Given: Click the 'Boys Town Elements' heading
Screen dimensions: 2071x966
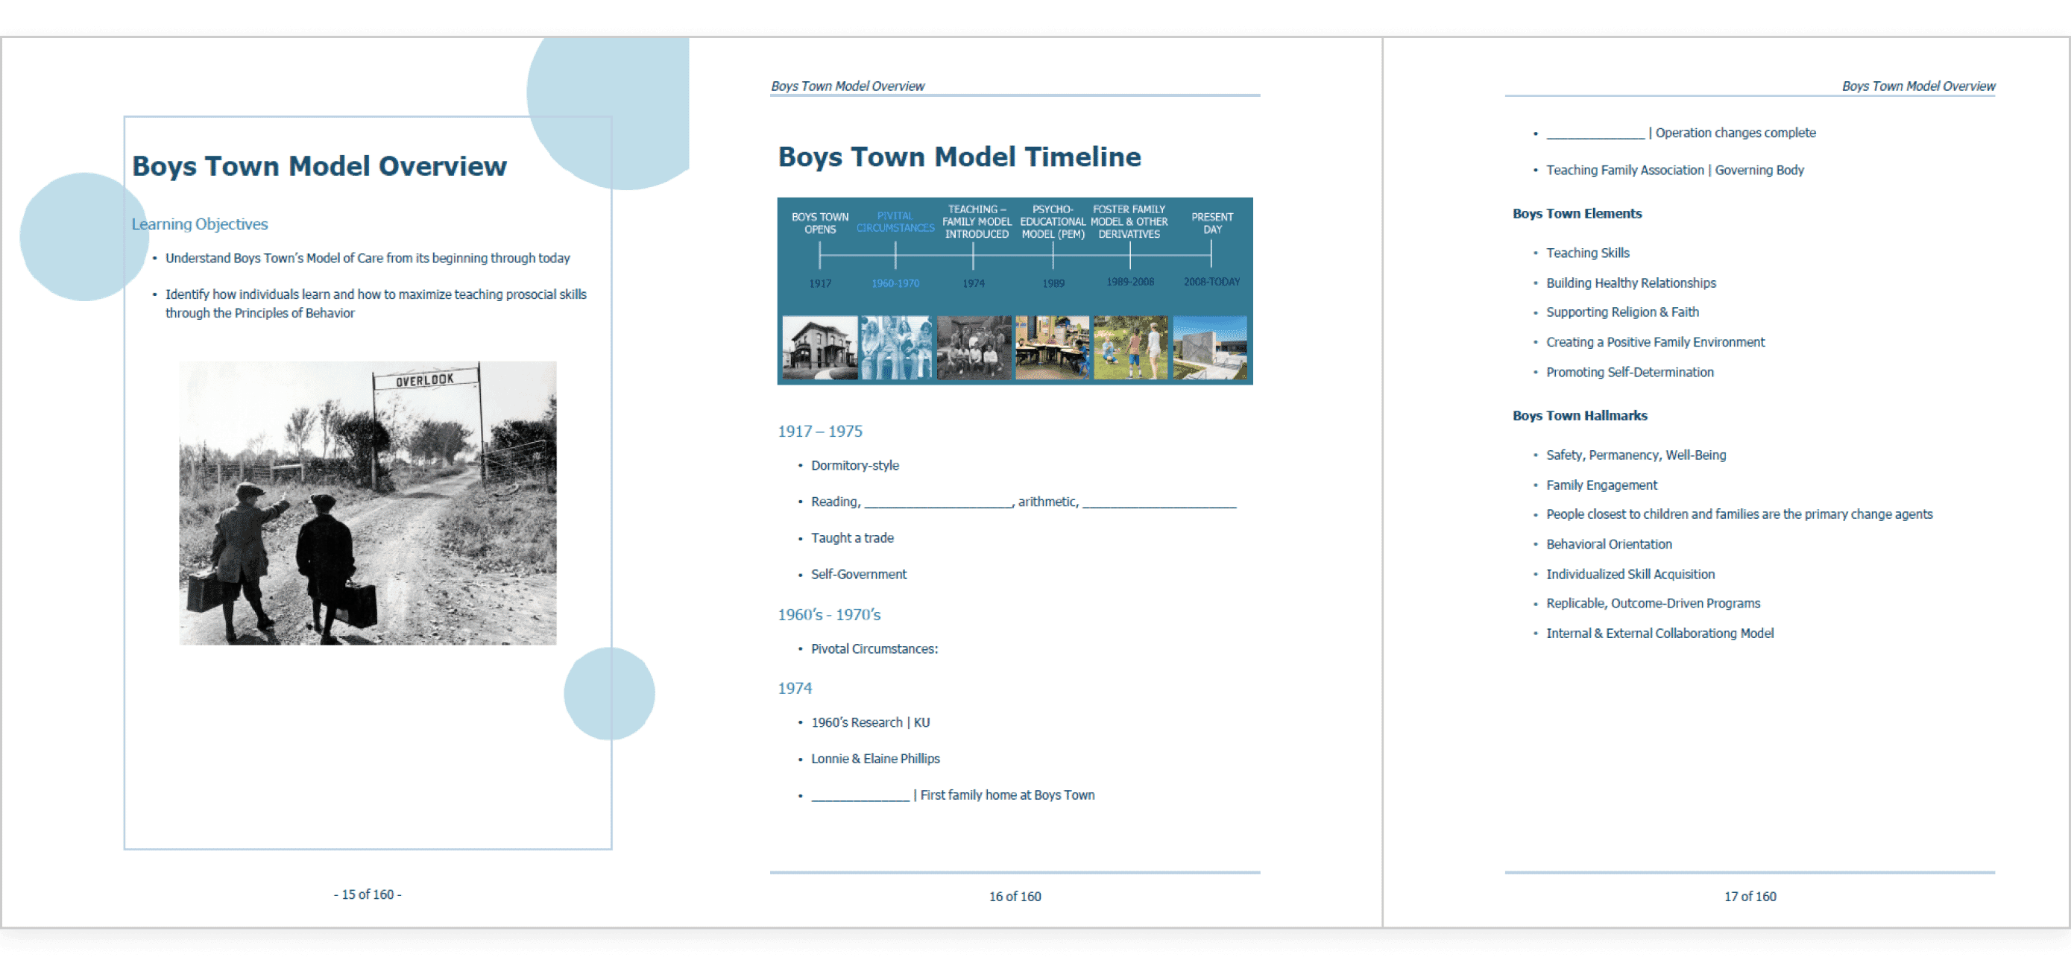Looking at the screenshot, I should coord(1577,214).
